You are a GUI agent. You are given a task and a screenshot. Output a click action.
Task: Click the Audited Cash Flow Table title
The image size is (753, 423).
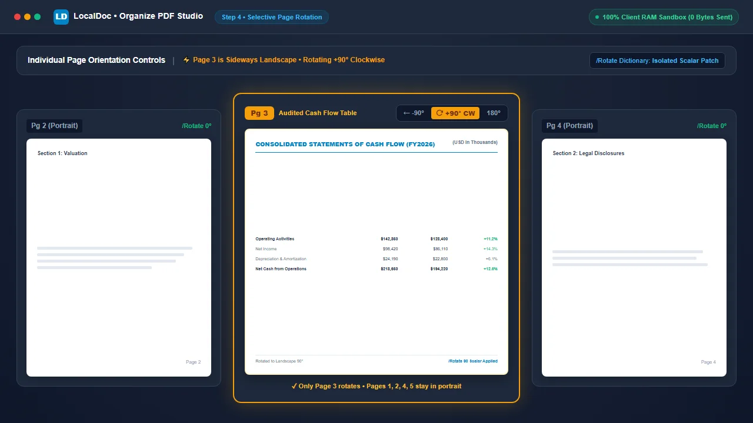pos(318,113)
